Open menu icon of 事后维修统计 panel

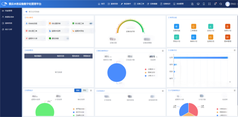point(163,51)
